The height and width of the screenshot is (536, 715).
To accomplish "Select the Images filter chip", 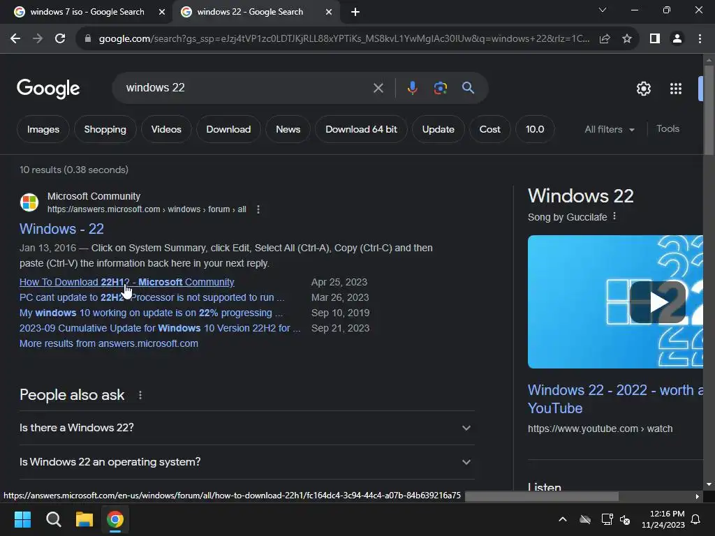I will (x=43, y=129).
